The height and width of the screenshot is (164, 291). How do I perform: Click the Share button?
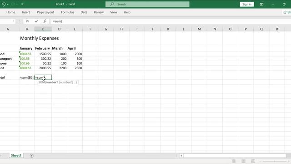[287, 12]
